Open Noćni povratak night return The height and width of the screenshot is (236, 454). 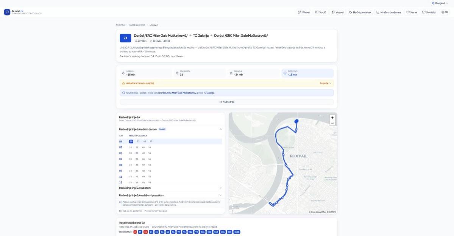(360, 12)
